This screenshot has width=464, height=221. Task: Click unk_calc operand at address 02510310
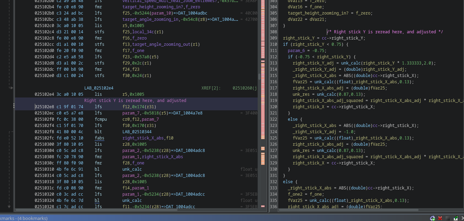(x=132, y=169)
